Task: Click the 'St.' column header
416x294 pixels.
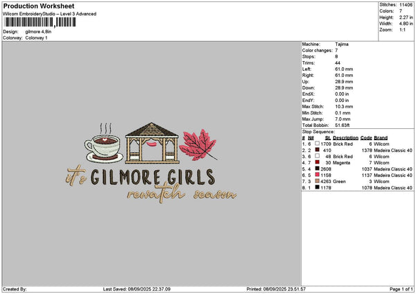Action: tap(328, 138)
